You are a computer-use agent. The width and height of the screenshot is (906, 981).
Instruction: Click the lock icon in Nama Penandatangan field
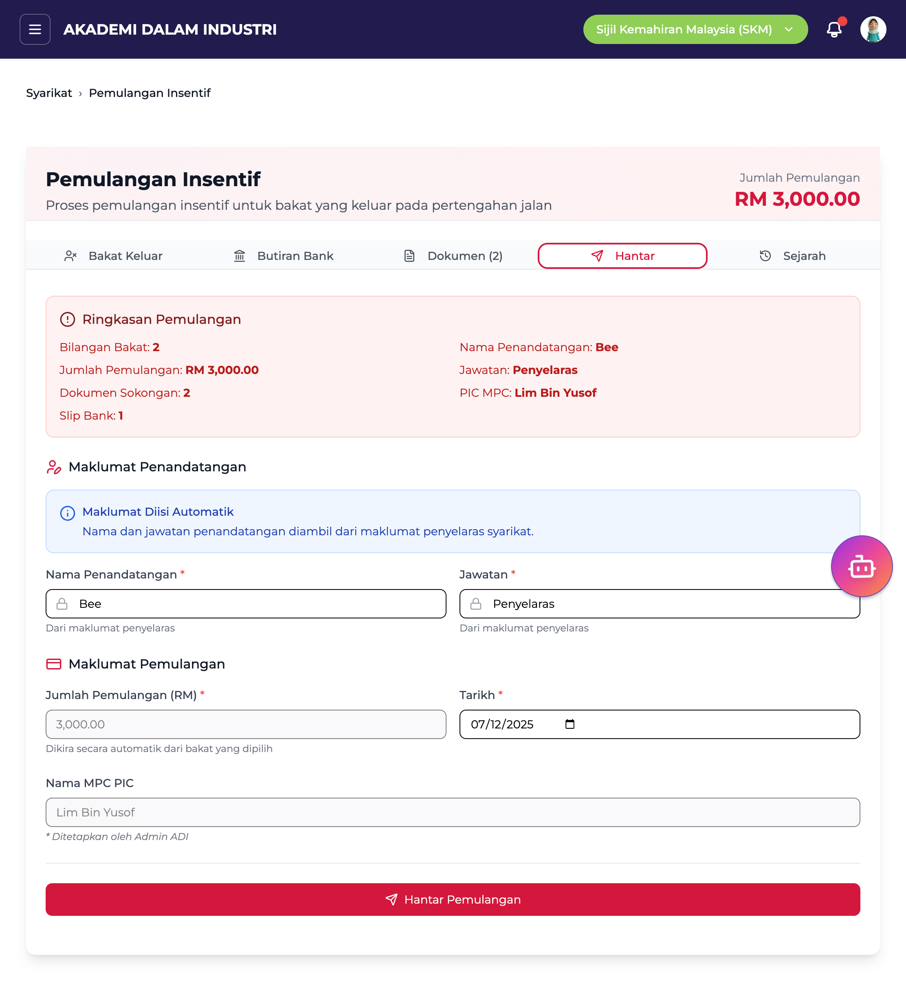(62, 603)
